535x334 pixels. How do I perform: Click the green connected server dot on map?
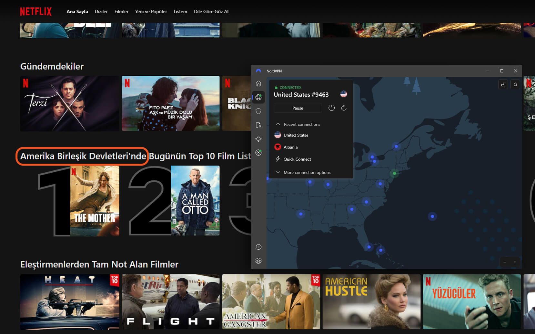[x=394, y=173]
